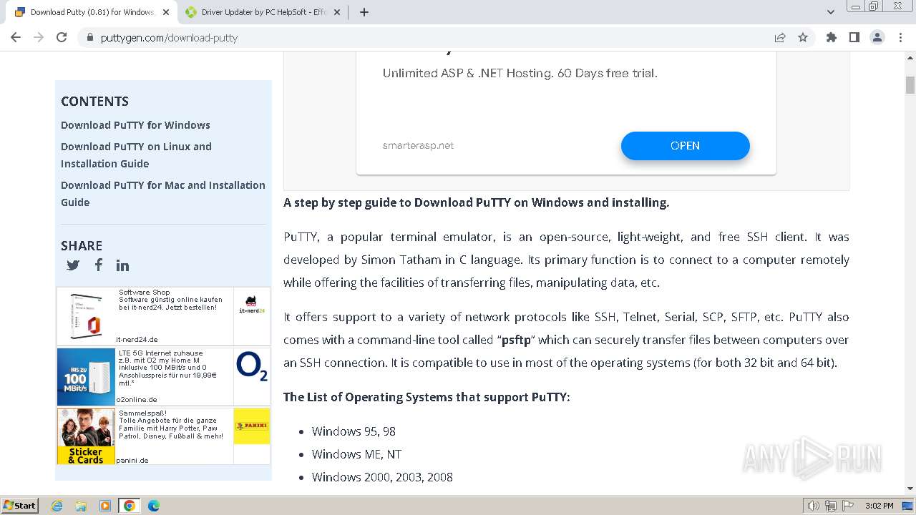View site information lock icon

pos(90,37)
